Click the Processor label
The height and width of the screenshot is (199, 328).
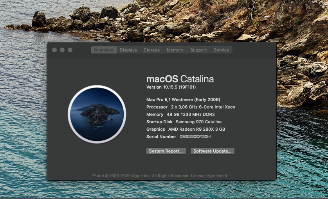coord(157,107)
